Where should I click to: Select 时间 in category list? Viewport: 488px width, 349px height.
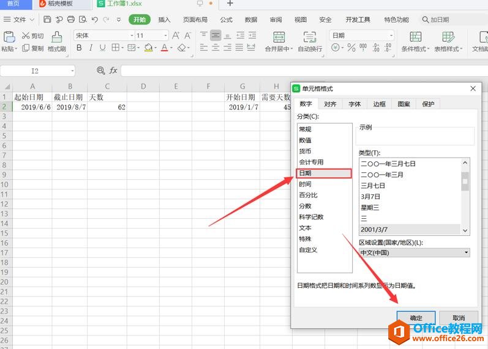(324, 184)
